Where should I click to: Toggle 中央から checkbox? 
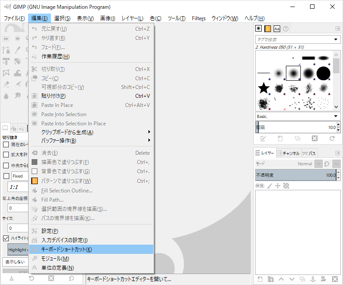pyautogui.click(x=6, y=165)
